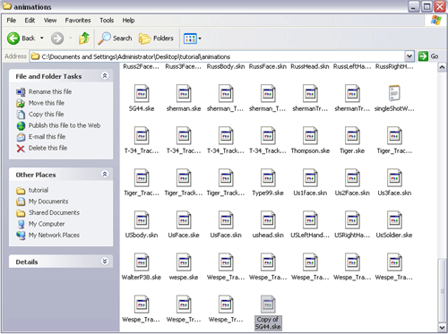Select the SG44.ske file icon
448x334 pixels.
pos(142,94)
